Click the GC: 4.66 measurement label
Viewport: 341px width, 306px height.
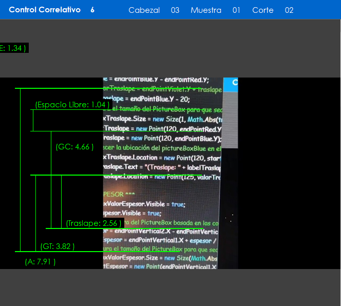click(74, 147)
